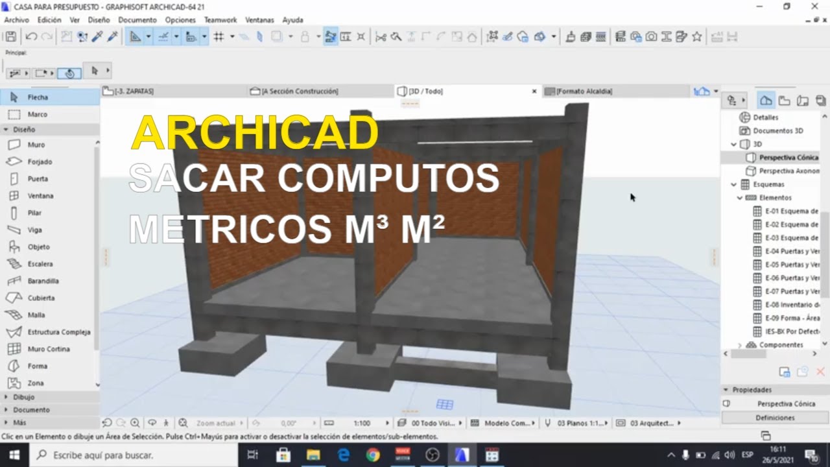Click the Undo arrow
Image resolution: width=830 pixels, height=467 pixels.
(31, 37)
